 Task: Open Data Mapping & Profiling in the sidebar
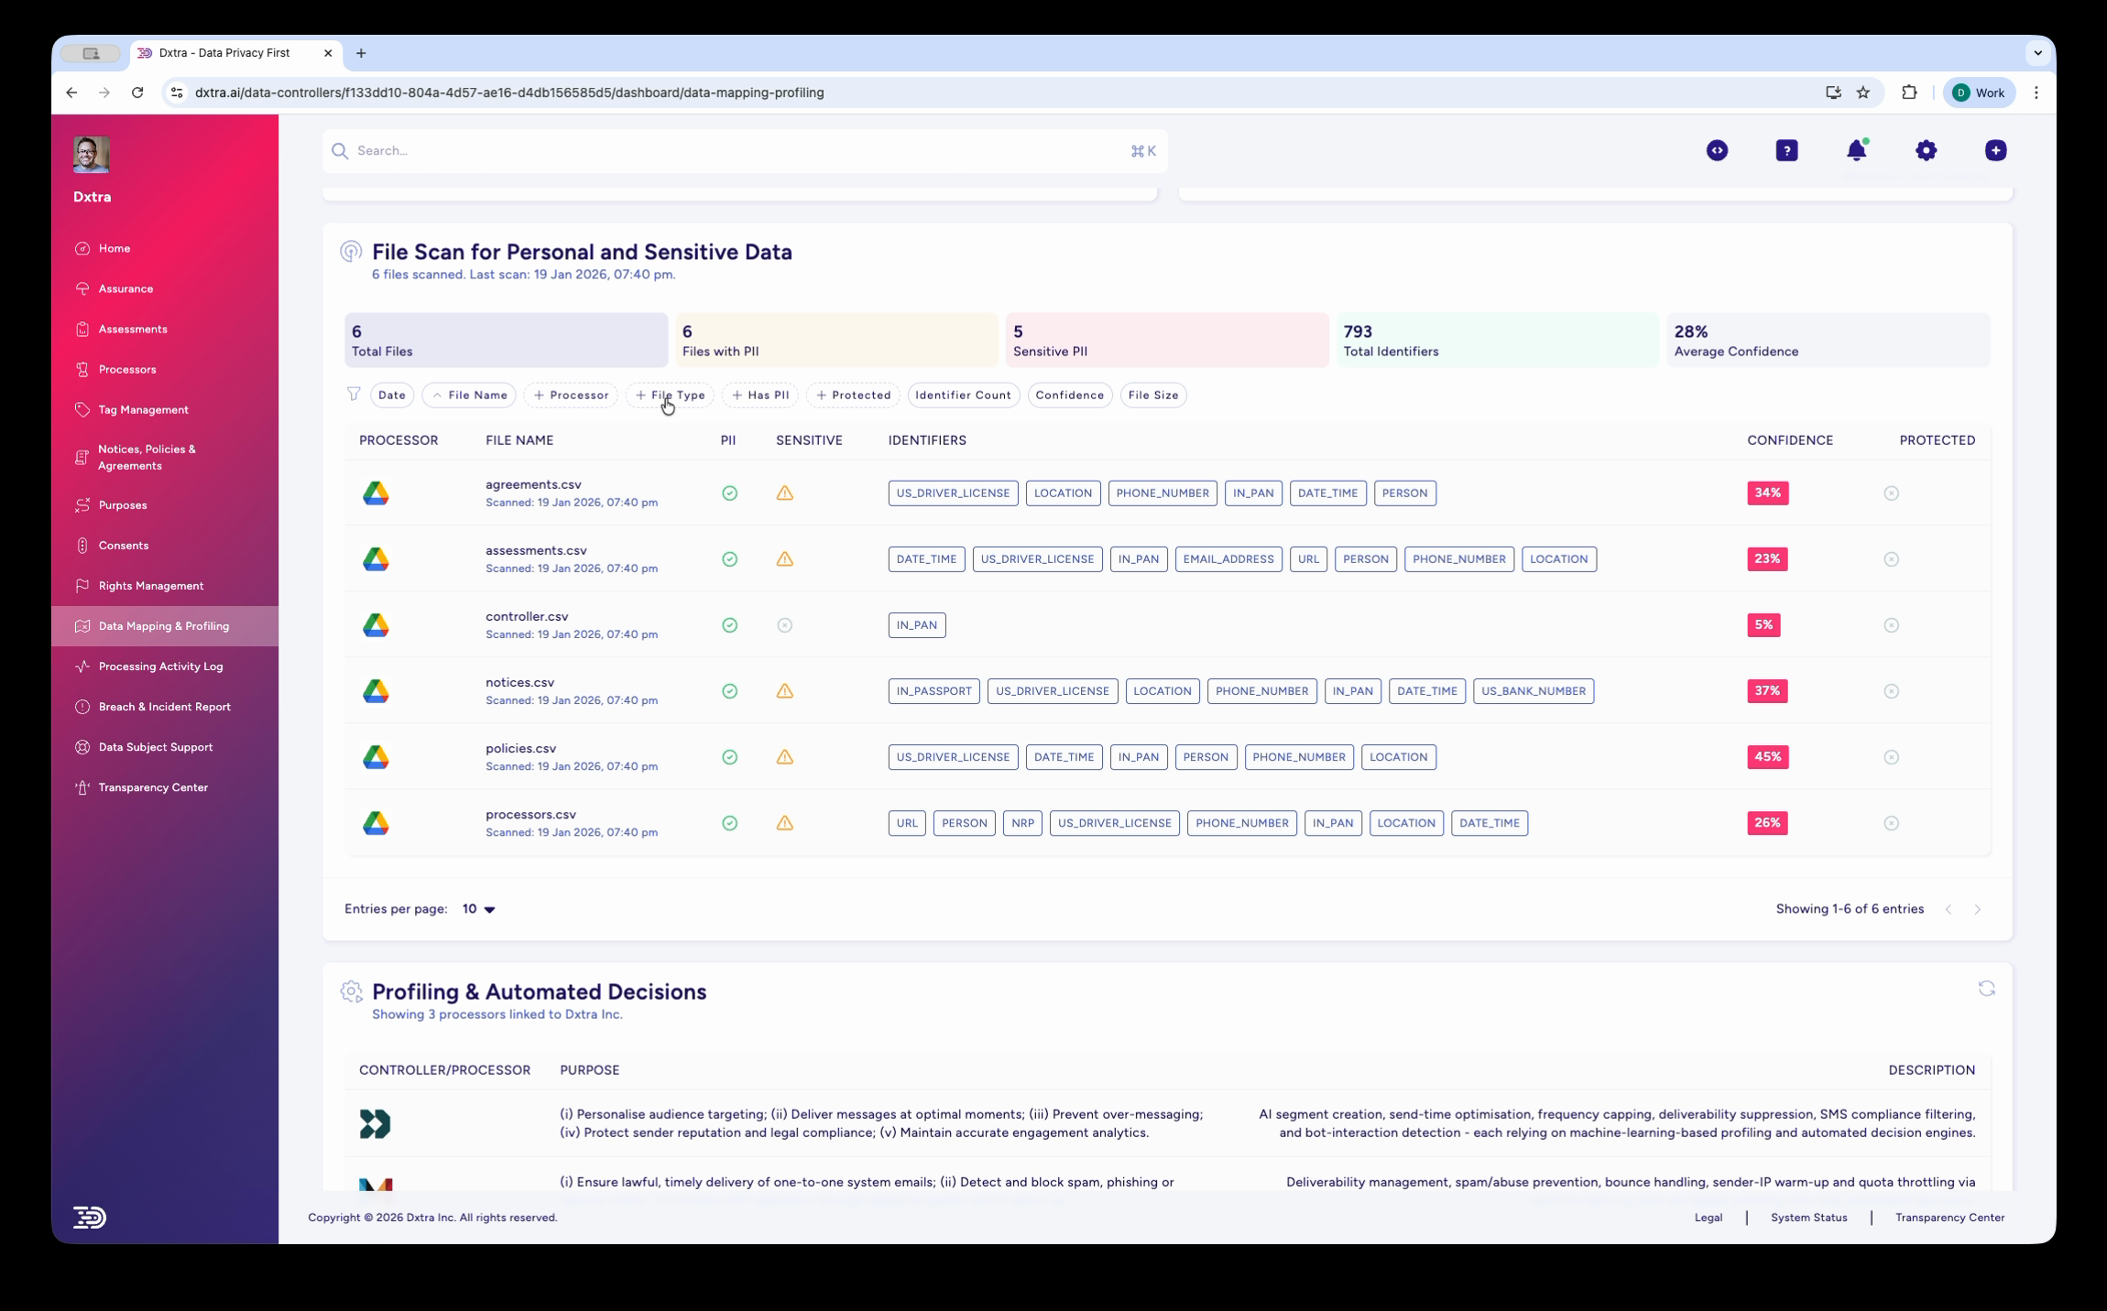coord(163,626)
